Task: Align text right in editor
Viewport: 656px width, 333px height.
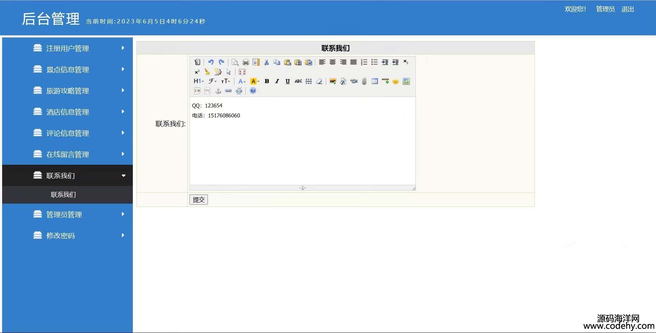Action: tap(343, 62)
